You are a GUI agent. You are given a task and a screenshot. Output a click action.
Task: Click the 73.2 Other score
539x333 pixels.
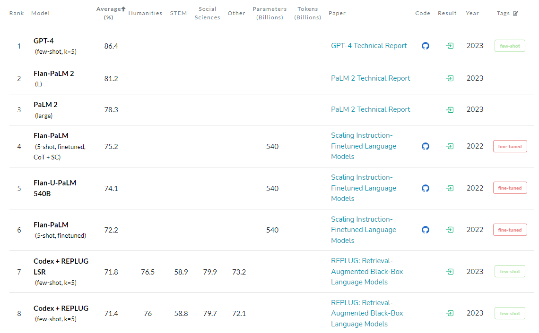239,272
